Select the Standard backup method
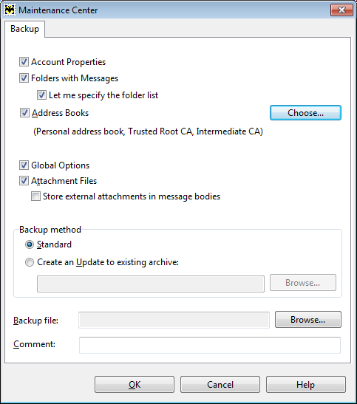Viewport: 357px width, 404px height. pos(30,244)
